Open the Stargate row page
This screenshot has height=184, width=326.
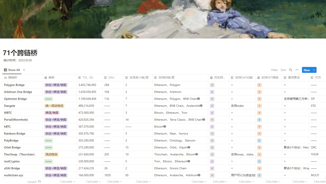[10, 106]
